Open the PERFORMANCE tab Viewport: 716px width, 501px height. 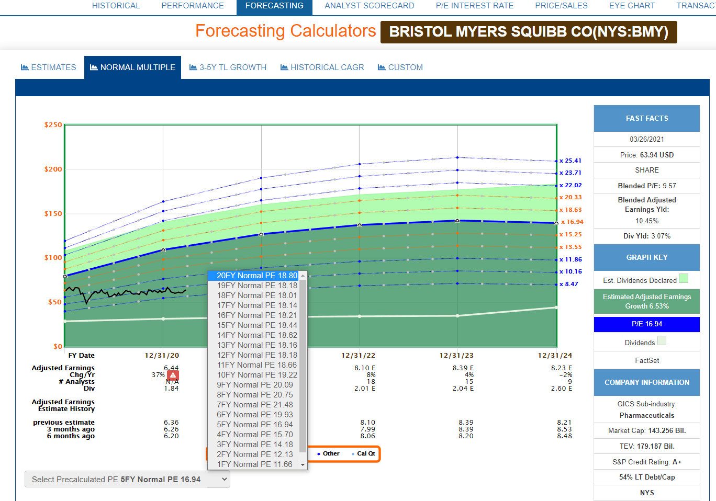click(193, 6)
